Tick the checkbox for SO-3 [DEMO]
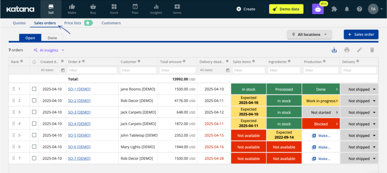387x173 pixels. coord(34,112)
